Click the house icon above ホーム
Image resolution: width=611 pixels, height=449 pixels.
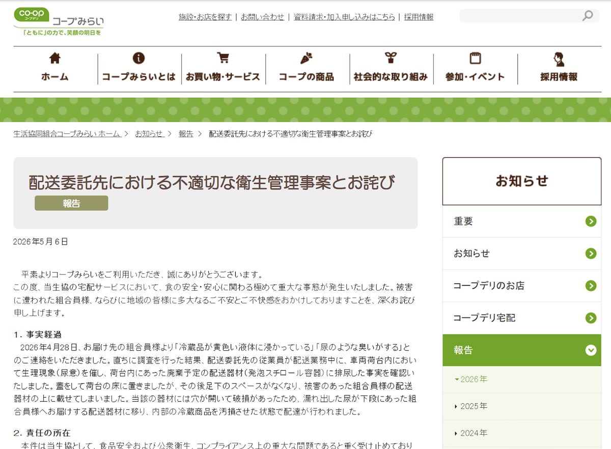[55, 58]
